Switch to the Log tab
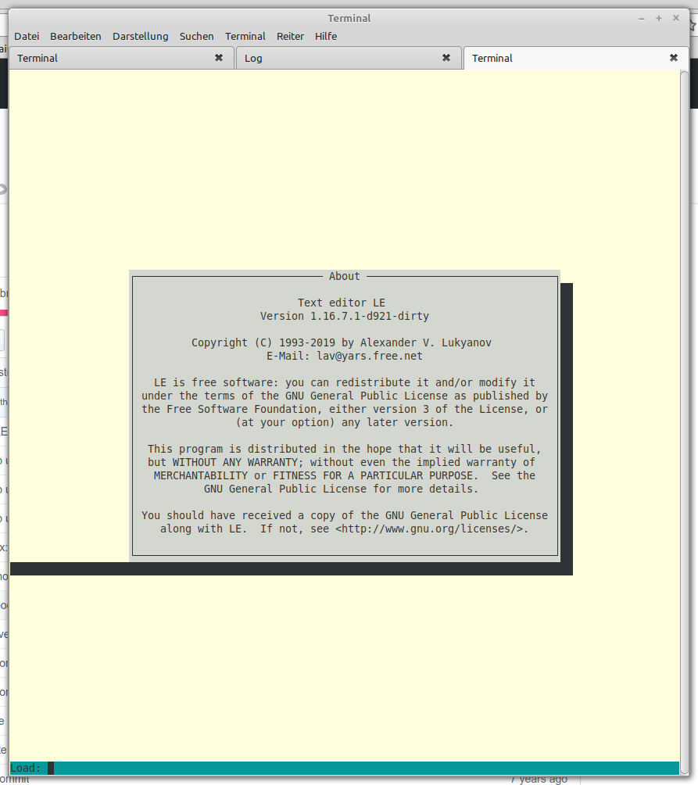The image size is (698, 785). pyautogui.click(x=349, y=58)
